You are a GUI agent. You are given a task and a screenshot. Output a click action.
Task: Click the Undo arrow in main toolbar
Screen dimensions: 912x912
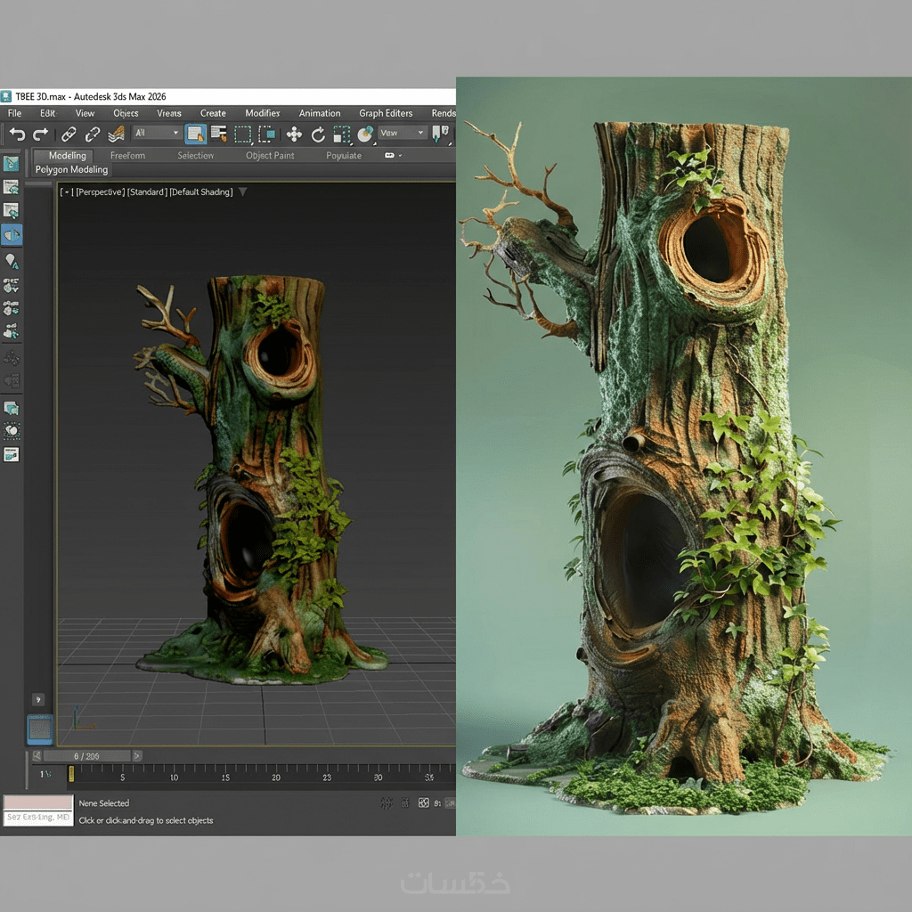[16, 134]
